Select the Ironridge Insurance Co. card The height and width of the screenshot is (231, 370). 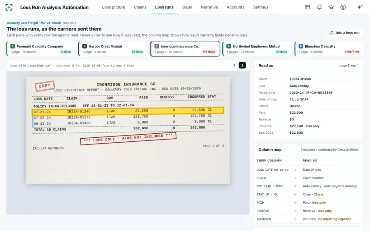pyautogui.click(x=185, y=49)
